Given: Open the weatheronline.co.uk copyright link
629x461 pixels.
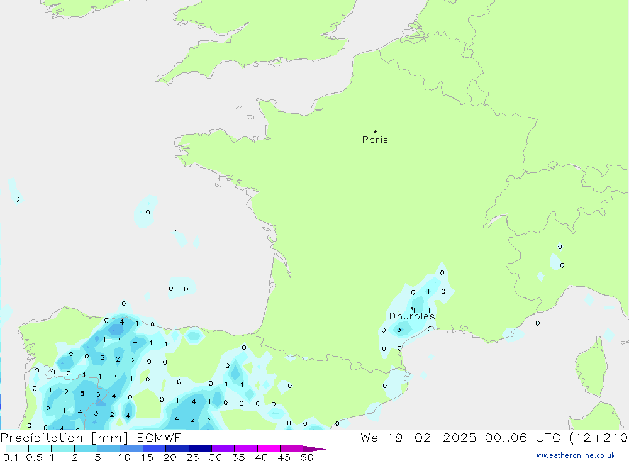Looking at the screenshot, I should coord(576,455).
